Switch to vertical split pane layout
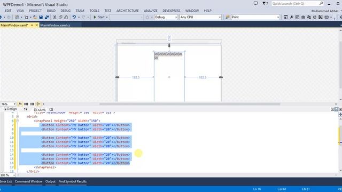Screen dimensions: 342x192 coord(332,109)
